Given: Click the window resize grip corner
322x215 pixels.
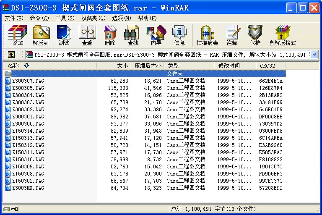Looking at the screenshot, I should (318, 210).
